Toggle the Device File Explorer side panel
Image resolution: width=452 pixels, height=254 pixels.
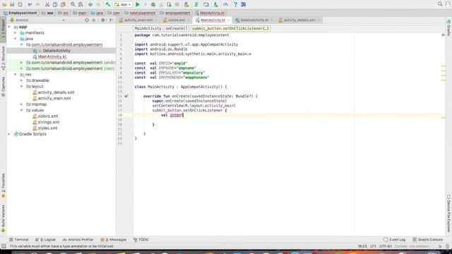tap(448, 214)
